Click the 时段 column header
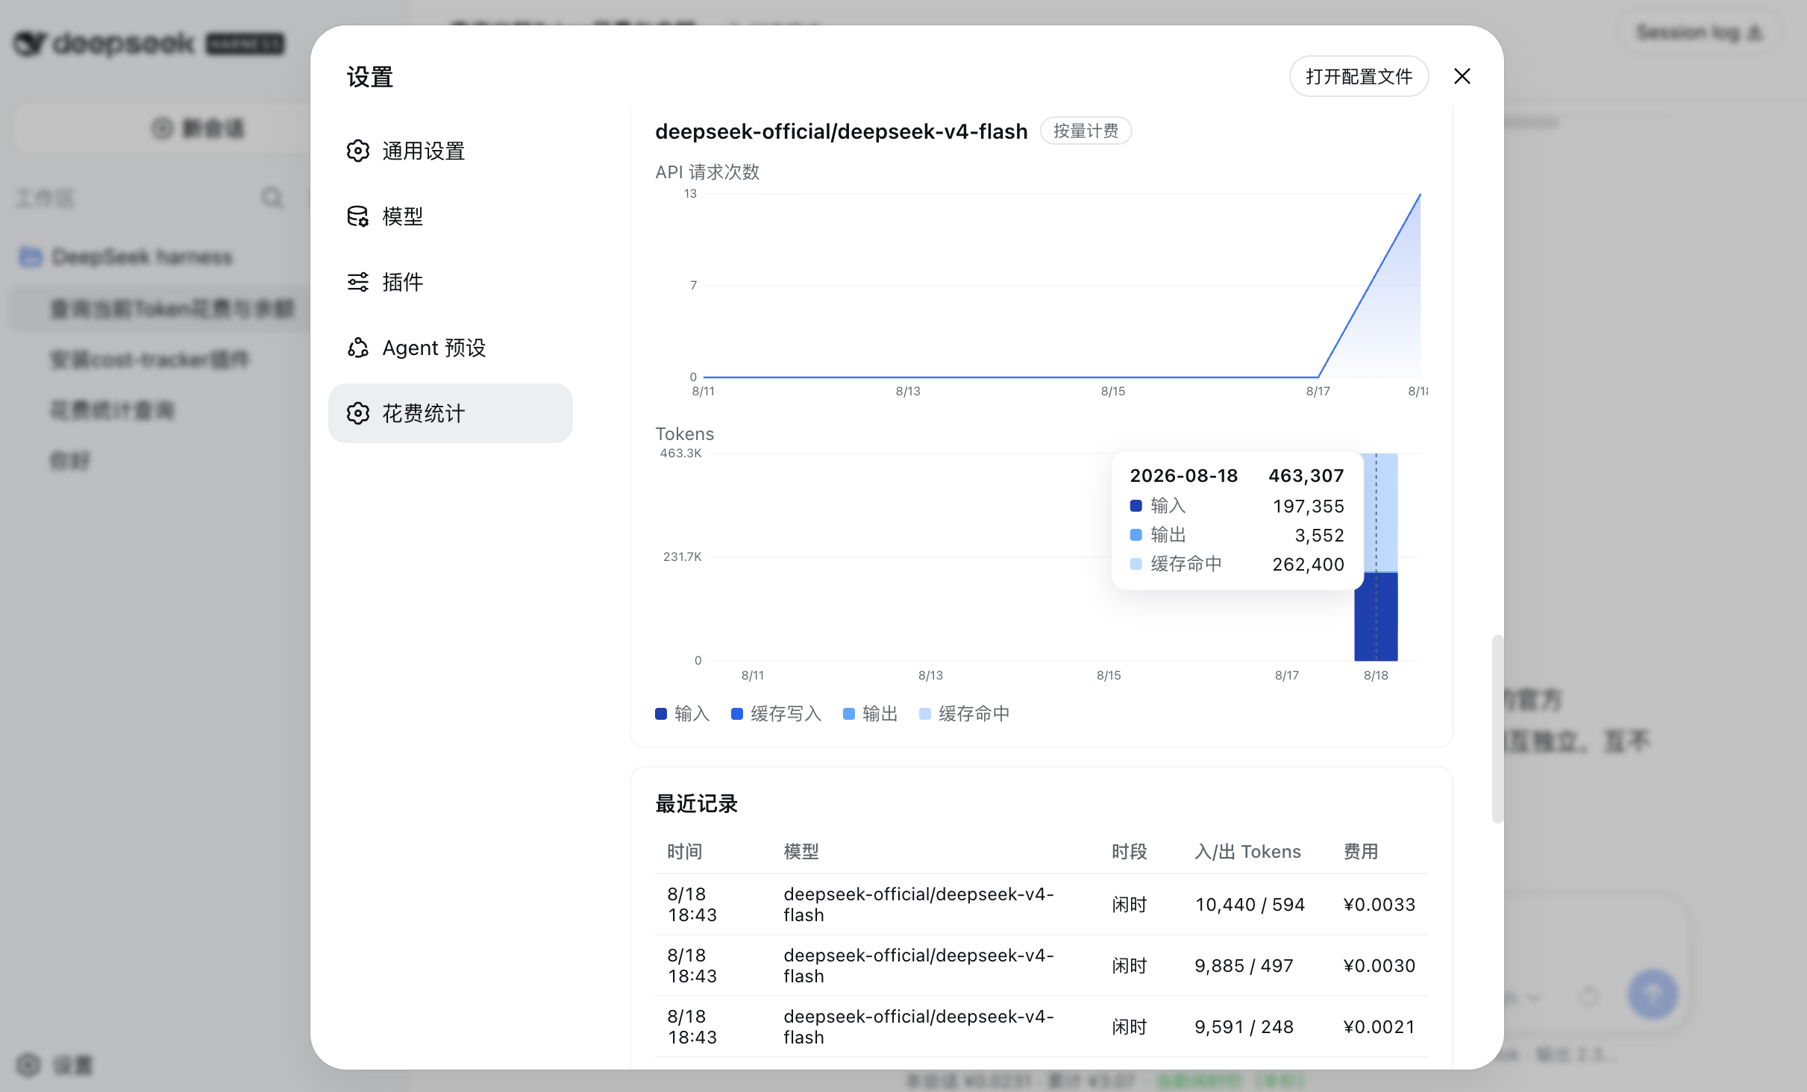This screenshot has width=1807, height=1092. tap(1129, 852)
